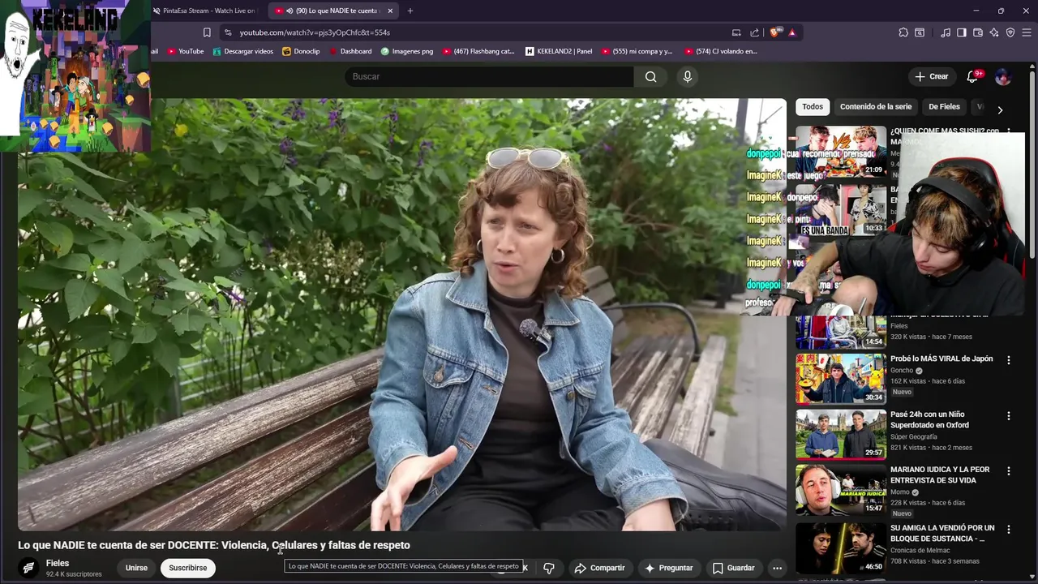Toggle the browser sidebar panel icon
This screenshot has width=1038, height=584.
point(962,32)
